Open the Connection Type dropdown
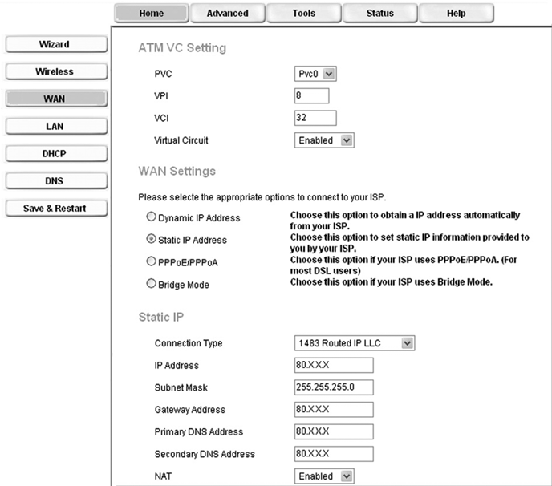The image size is (552, 486). (x=355, y=343)
